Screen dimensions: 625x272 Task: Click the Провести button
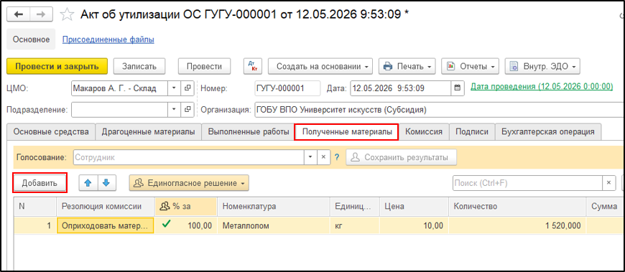point(204,66)
